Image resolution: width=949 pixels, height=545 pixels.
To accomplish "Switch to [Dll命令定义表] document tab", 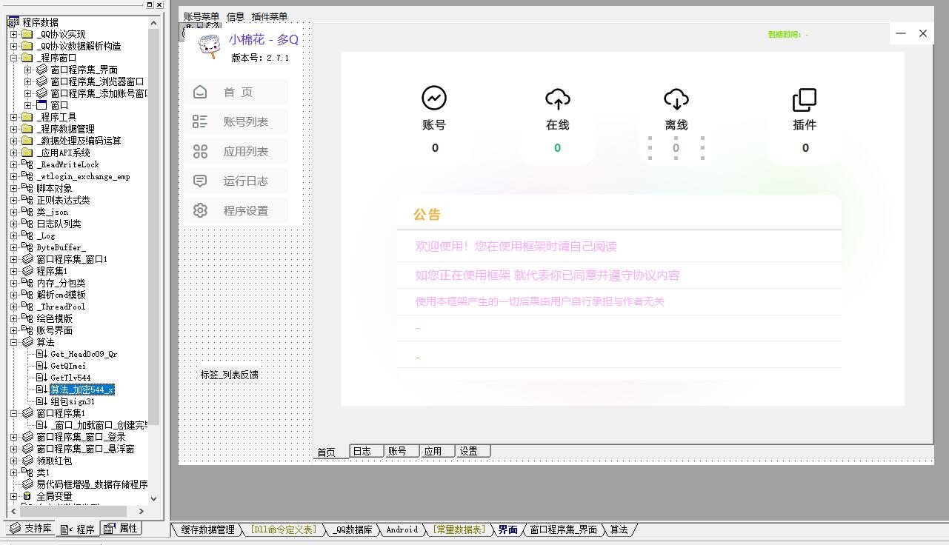I will point(283,529).
